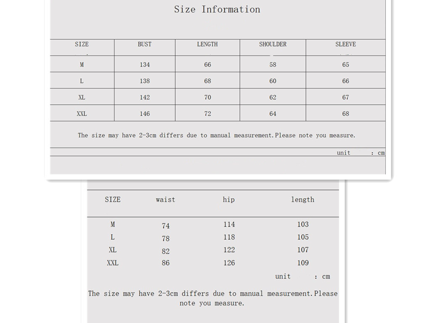The height and width of the screenshot is (323, 431).
Task: Select hip value 118 for size L
Action: (x=229, y=237)
